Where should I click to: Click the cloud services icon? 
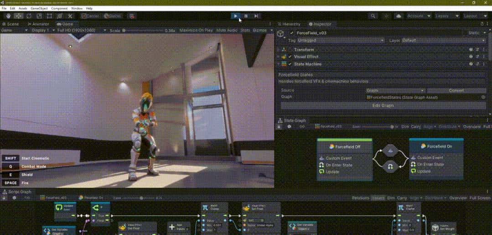pyautogui.click(x=399, y=16)
